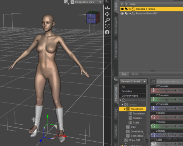Select the Roxanne Boots G8f label in Scene
The width and height of the screenshot is (183, 146).
pyautogui.click(x=147, y=13)
